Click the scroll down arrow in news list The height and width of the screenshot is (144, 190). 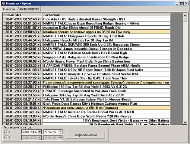185,122
